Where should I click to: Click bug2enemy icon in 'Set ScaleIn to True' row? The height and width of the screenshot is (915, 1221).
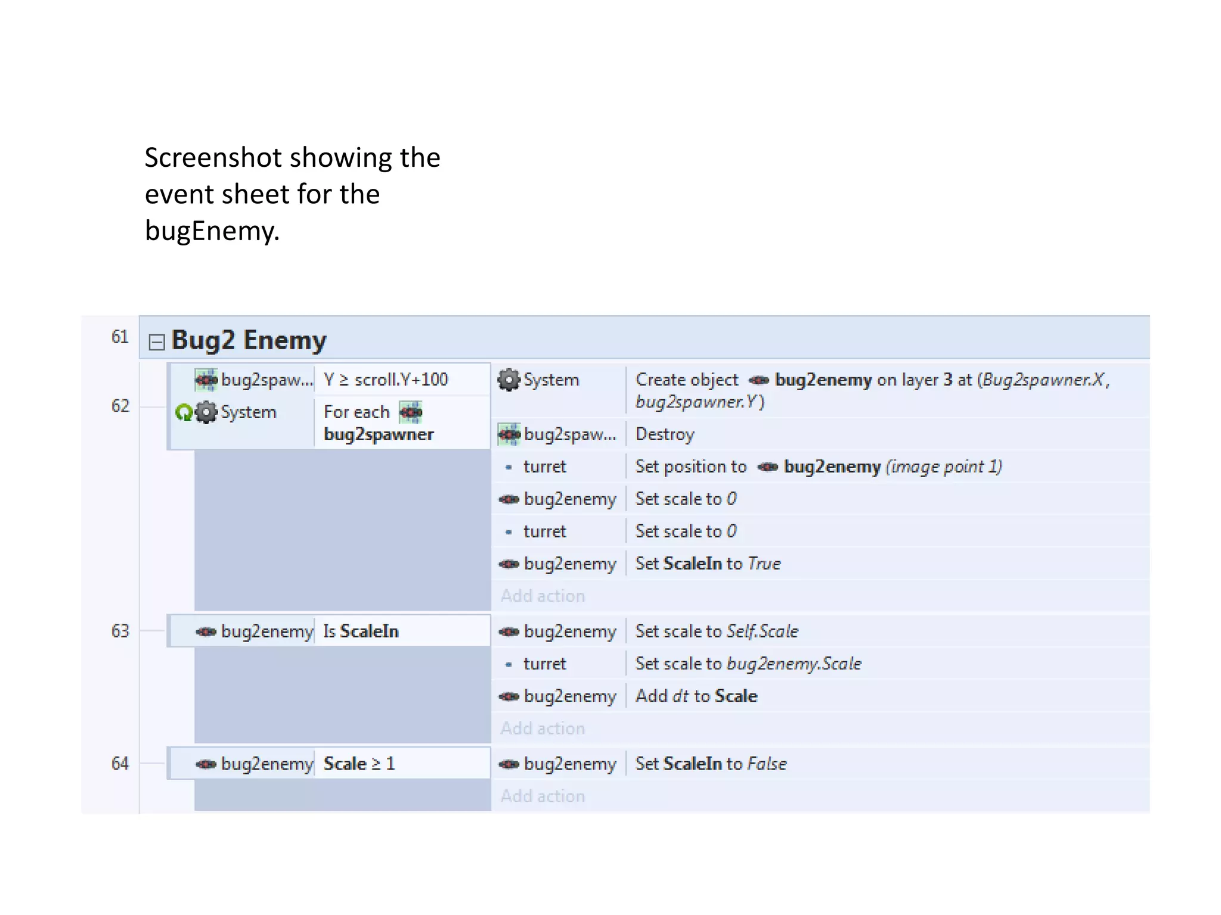(x=509, y=564)
